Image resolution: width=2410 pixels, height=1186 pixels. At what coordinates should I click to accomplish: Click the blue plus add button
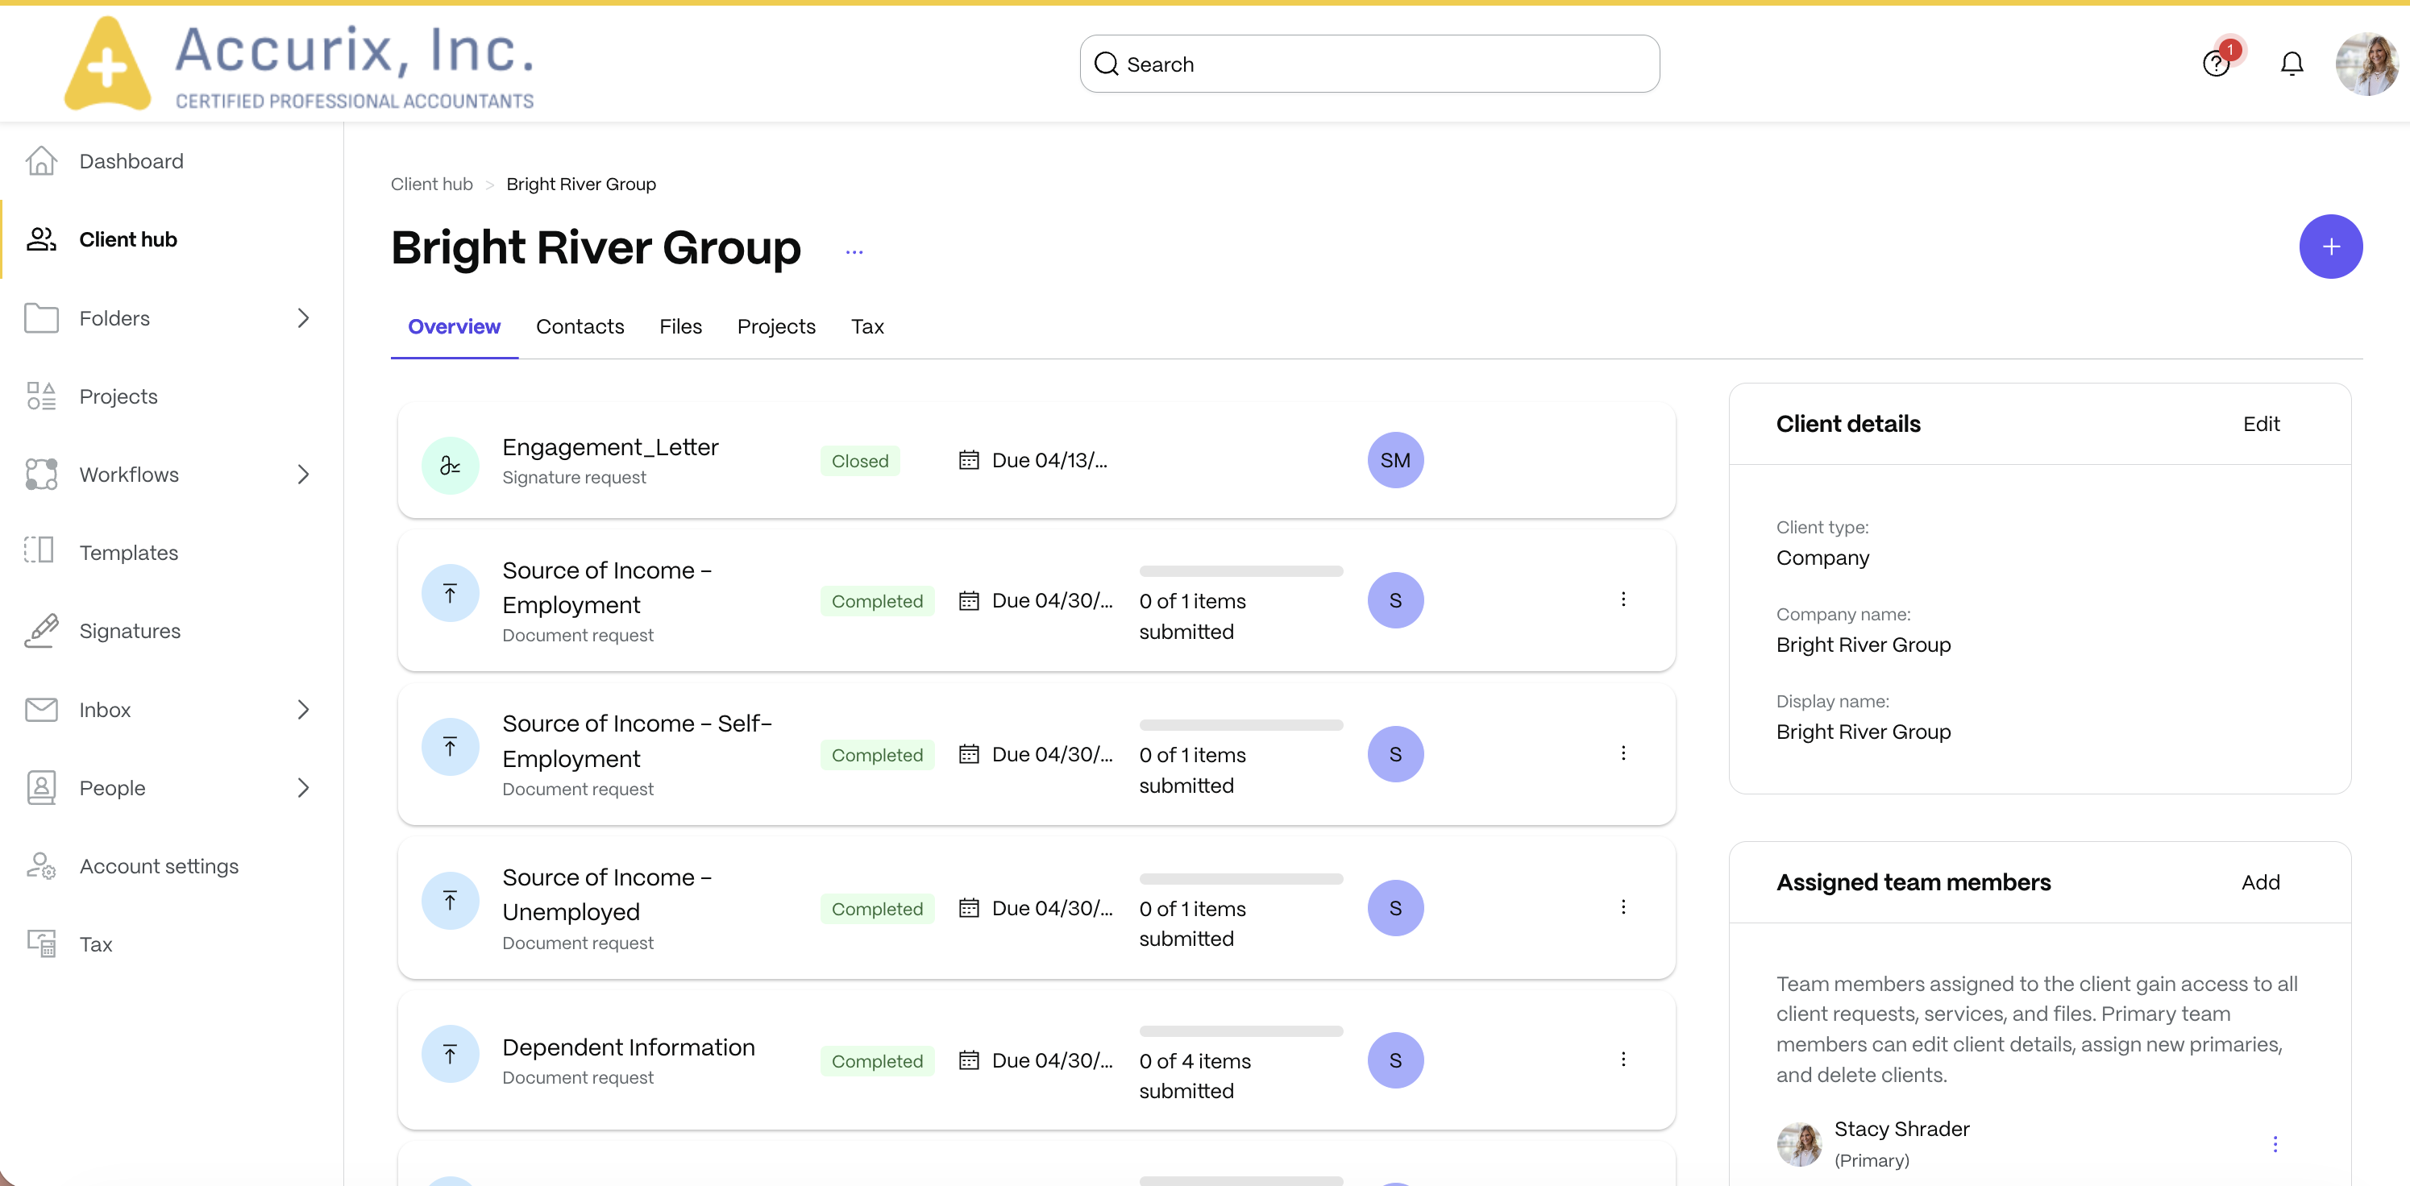point(2329,247)
